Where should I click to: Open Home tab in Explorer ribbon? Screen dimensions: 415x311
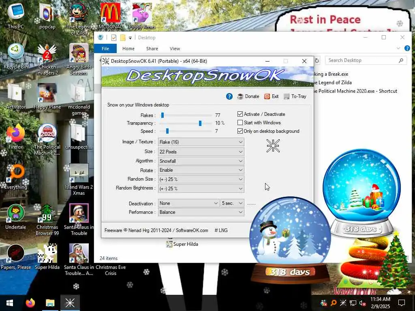128,49
